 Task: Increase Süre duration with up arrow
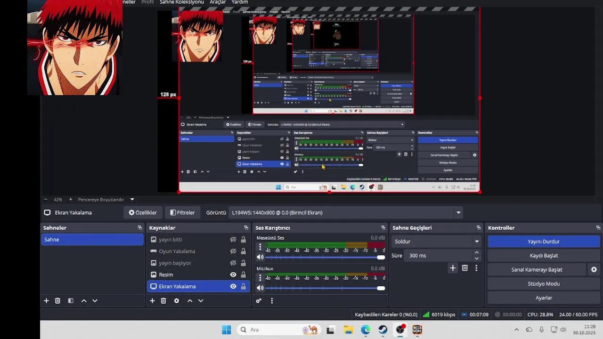[x=477, y=253]
